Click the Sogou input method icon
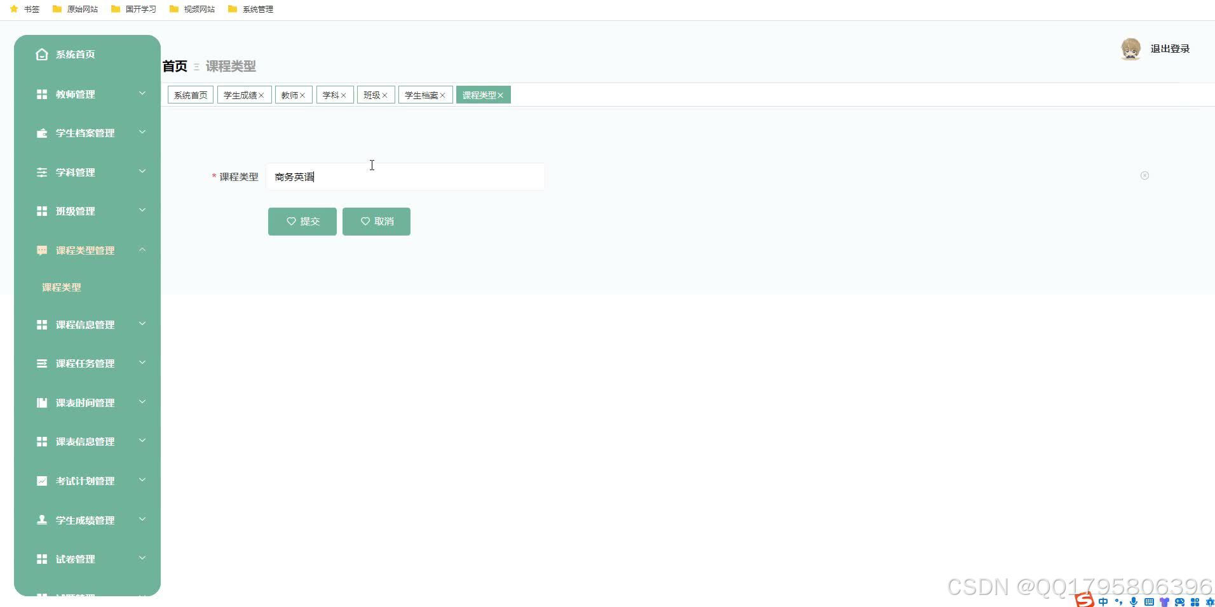1215x607 pixels. tap(1084, 600)
